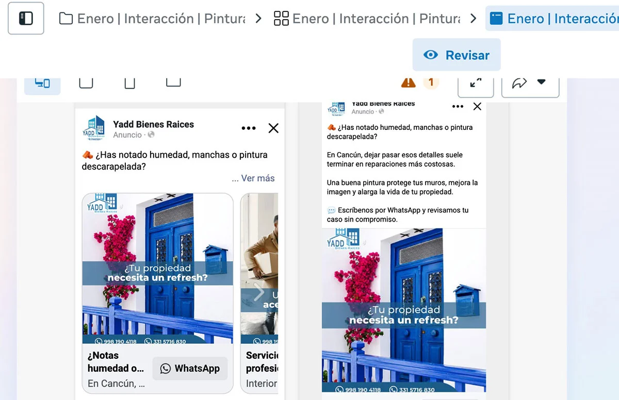This screenshot has width=619, height=400.
Task: Open the three-dot menu on left ad preview
Action: coord(249,128)
